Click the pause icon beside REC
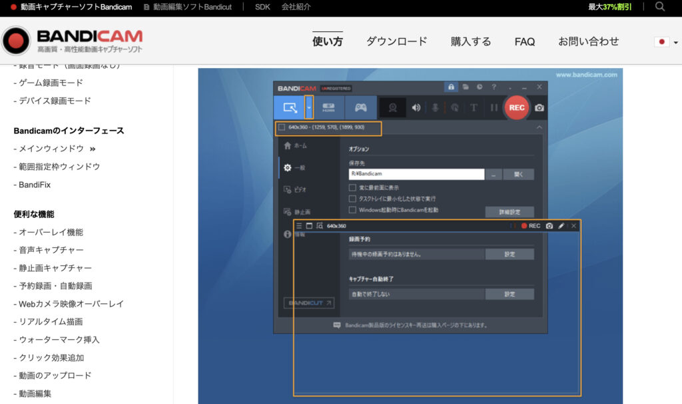682x404 pixels. coord(494,107)
